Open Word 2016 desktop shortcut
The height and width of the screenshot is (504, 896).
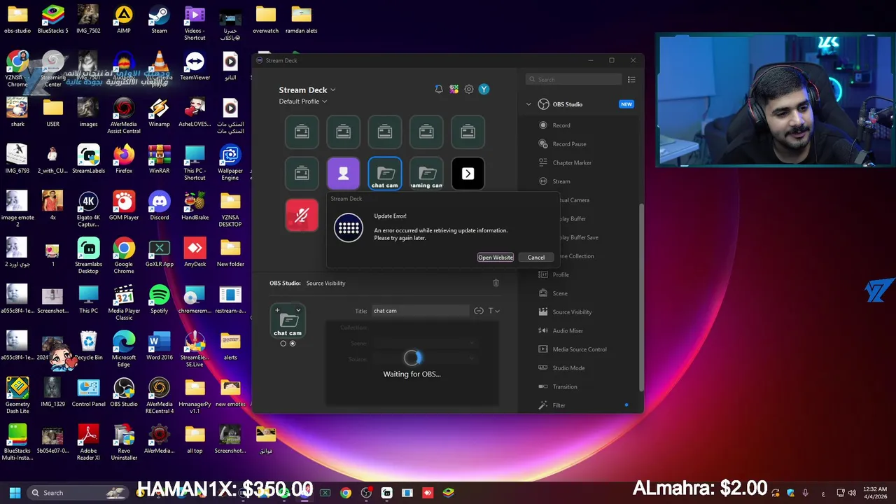pos(159,346)
